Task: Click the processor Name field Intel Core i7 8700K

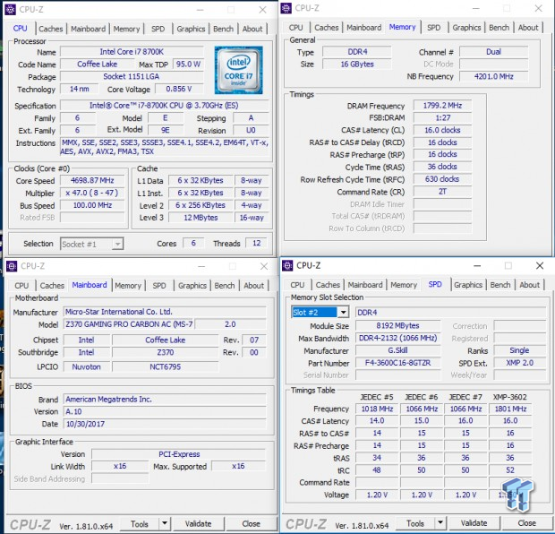Action: 132,52
